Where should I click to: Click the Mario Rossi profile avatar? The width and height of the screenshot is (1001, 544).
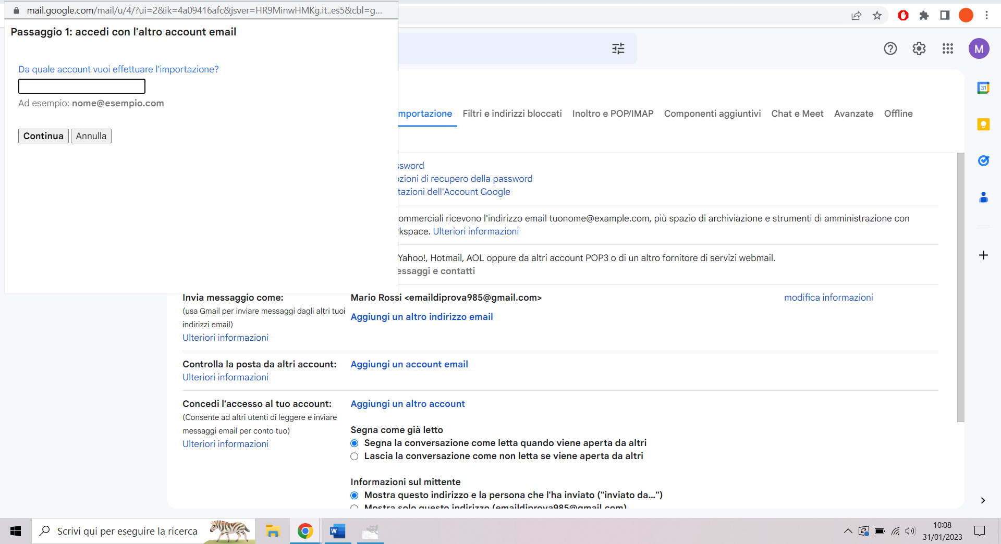click(979, 48)
